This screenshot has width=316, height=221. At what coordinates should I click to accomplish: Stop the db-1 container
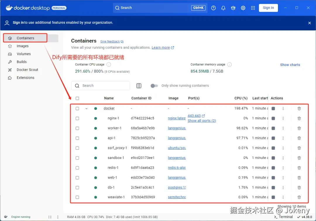click(273, 188)
